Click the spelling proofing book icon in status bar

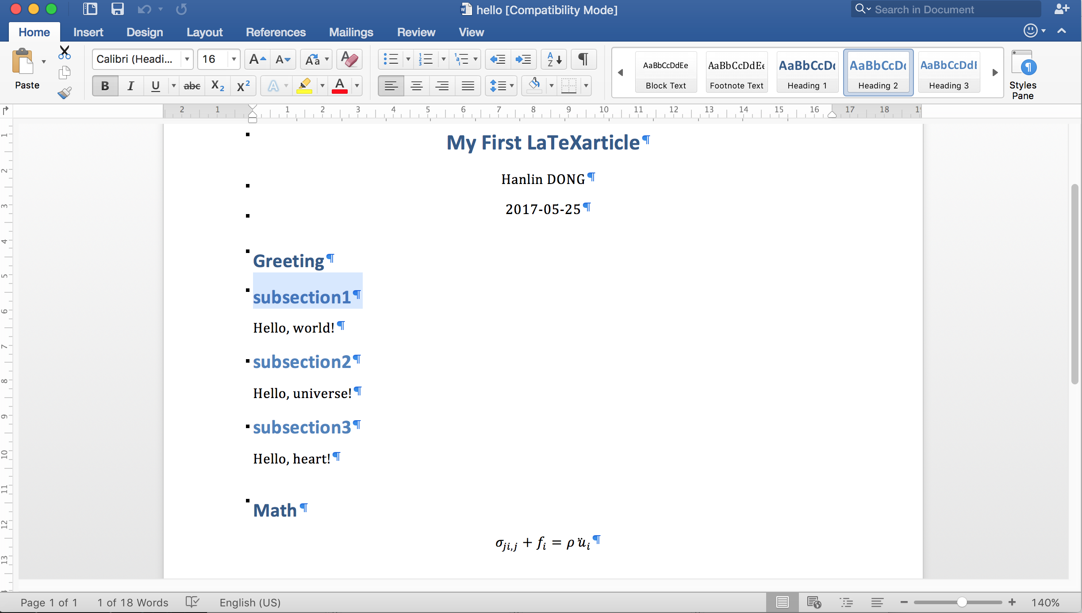tap(192, 602)
